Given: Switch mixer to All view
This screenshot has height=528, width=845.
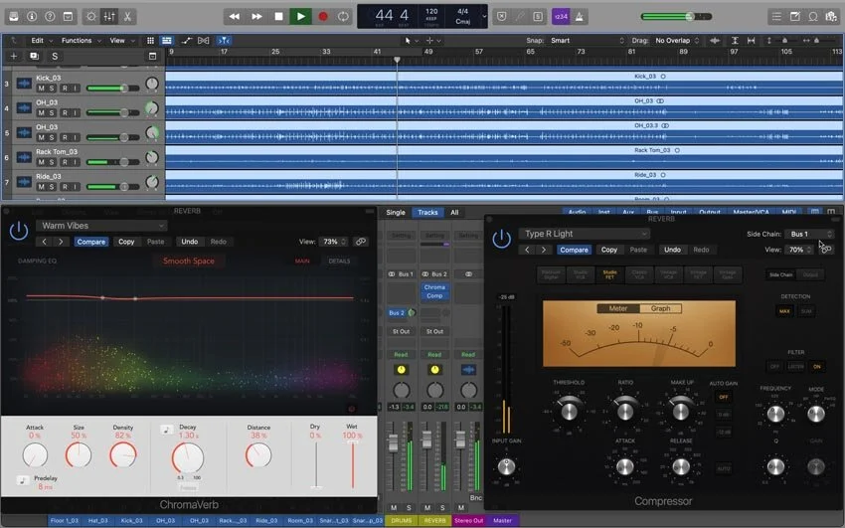Looking at the screenshot, I should [x=454, y=212].
